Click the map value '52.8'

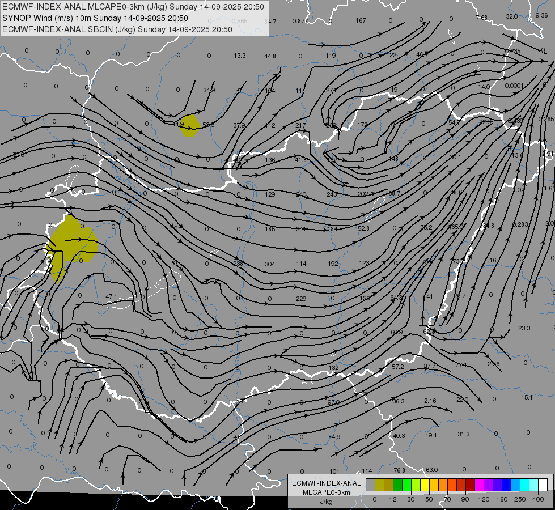click(x=363, y=228)
